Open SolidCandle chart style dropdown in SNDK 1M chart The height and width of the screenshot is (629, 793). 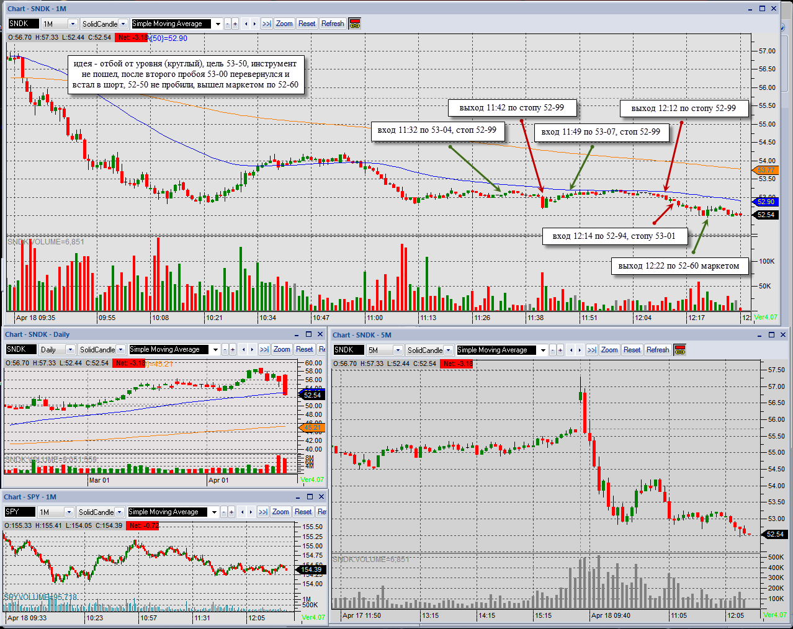click(123, 24)
